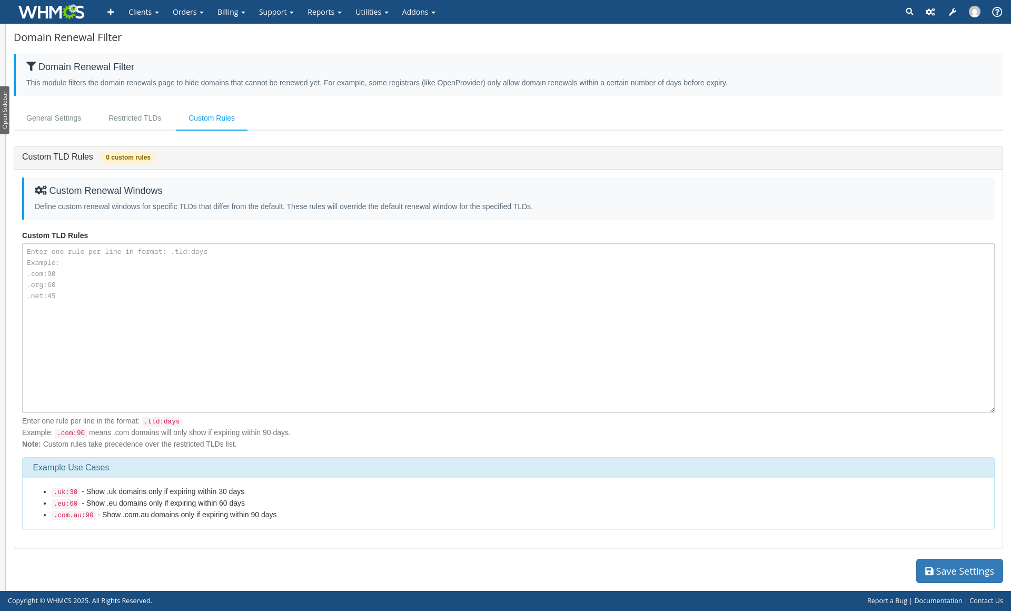Expand the Clients dropdown menu
Screen dimensions: 1011x611
[143, 12]
